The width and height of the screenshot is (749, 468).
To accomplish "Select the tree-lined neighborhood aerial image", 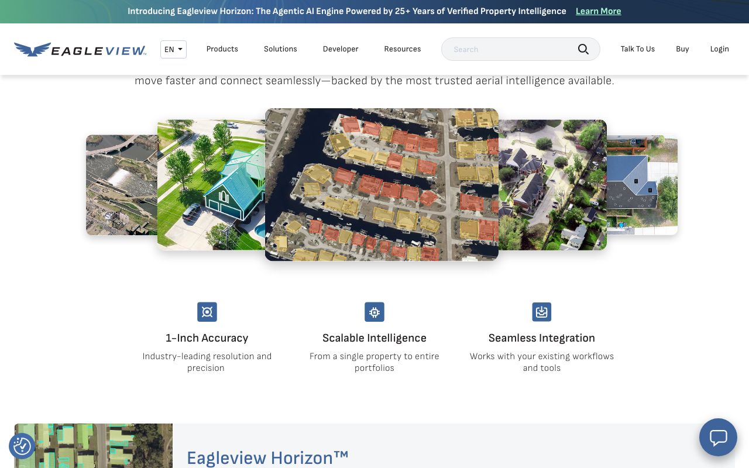I will [x=552, y=185].
